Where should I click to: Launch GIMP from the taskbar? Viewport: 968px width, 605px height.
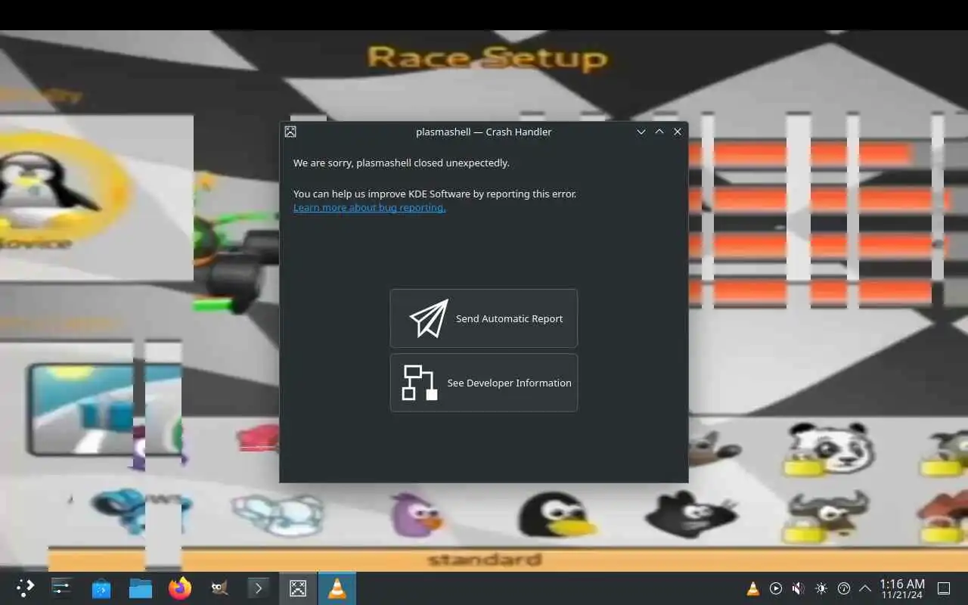219,588
